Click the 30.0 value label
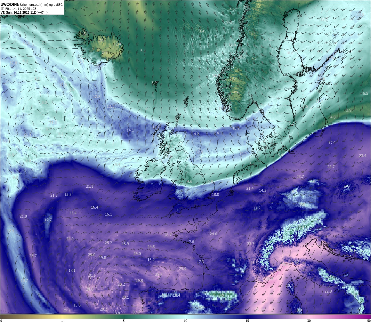371x323 pixels. click(136, 312)
